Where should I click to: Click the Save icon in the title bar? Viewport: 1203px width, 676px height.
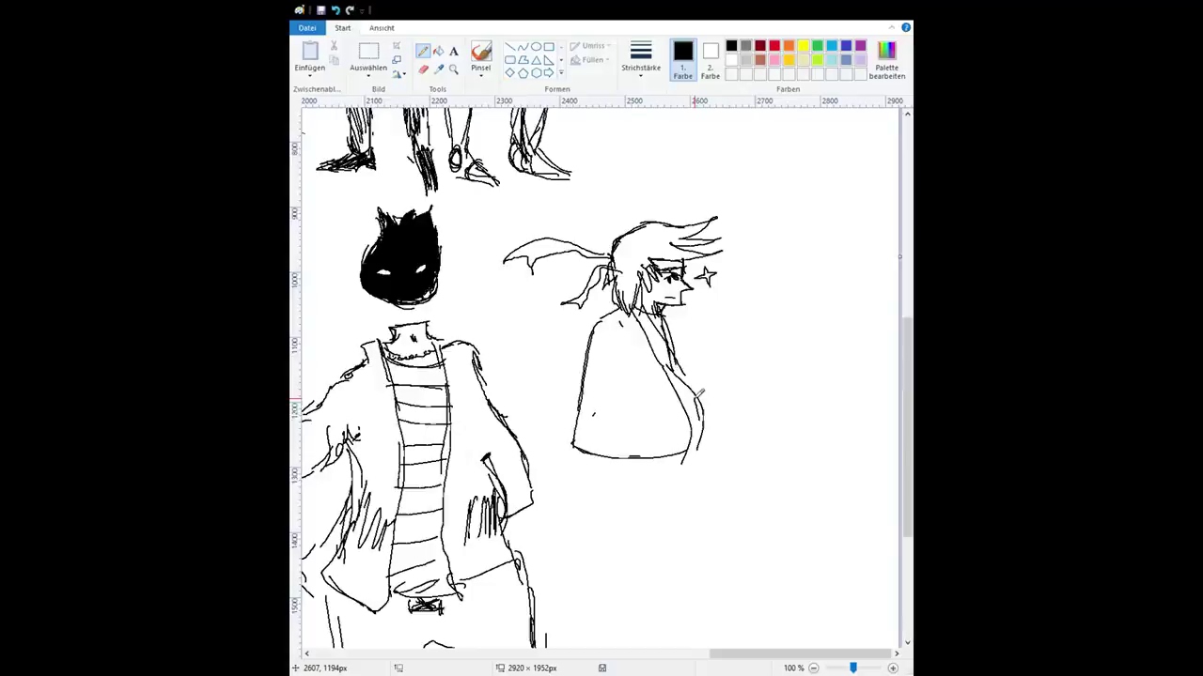click(320, 10)
